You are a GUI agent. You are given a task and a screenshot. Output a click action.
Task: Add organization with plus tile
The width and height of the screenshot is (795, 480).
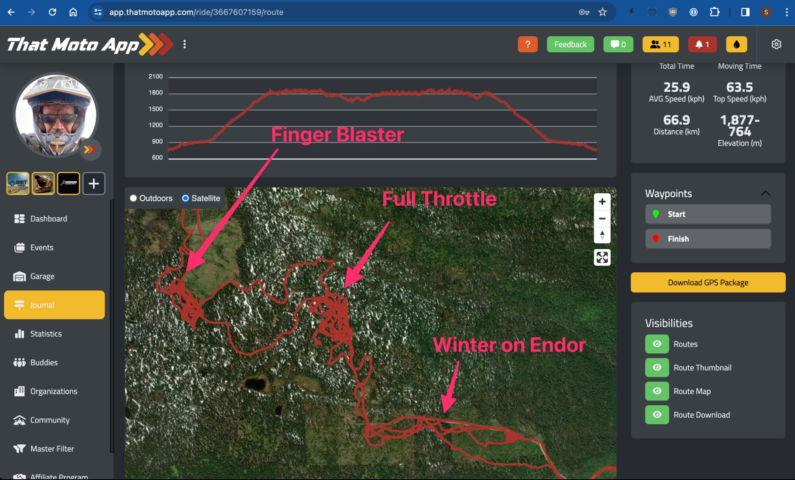pos(94,183)
